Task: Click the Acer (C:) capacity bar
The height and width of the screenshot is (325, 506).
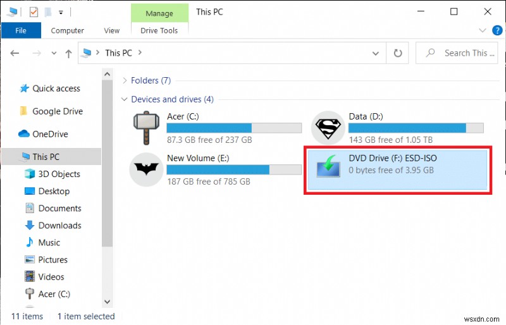Action: pos(234,128)
